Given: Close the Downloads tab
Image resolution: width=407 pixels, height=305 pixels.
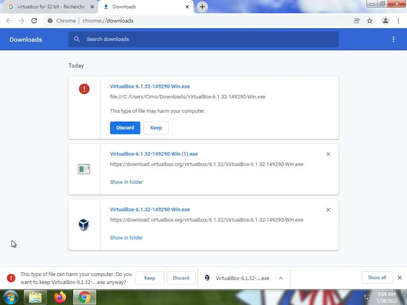Looking at the screenshot, I should click(187, 7).
